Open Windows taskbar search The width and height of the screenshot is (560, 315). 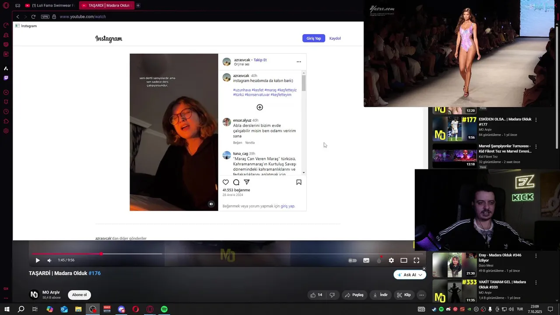point(21,309)
